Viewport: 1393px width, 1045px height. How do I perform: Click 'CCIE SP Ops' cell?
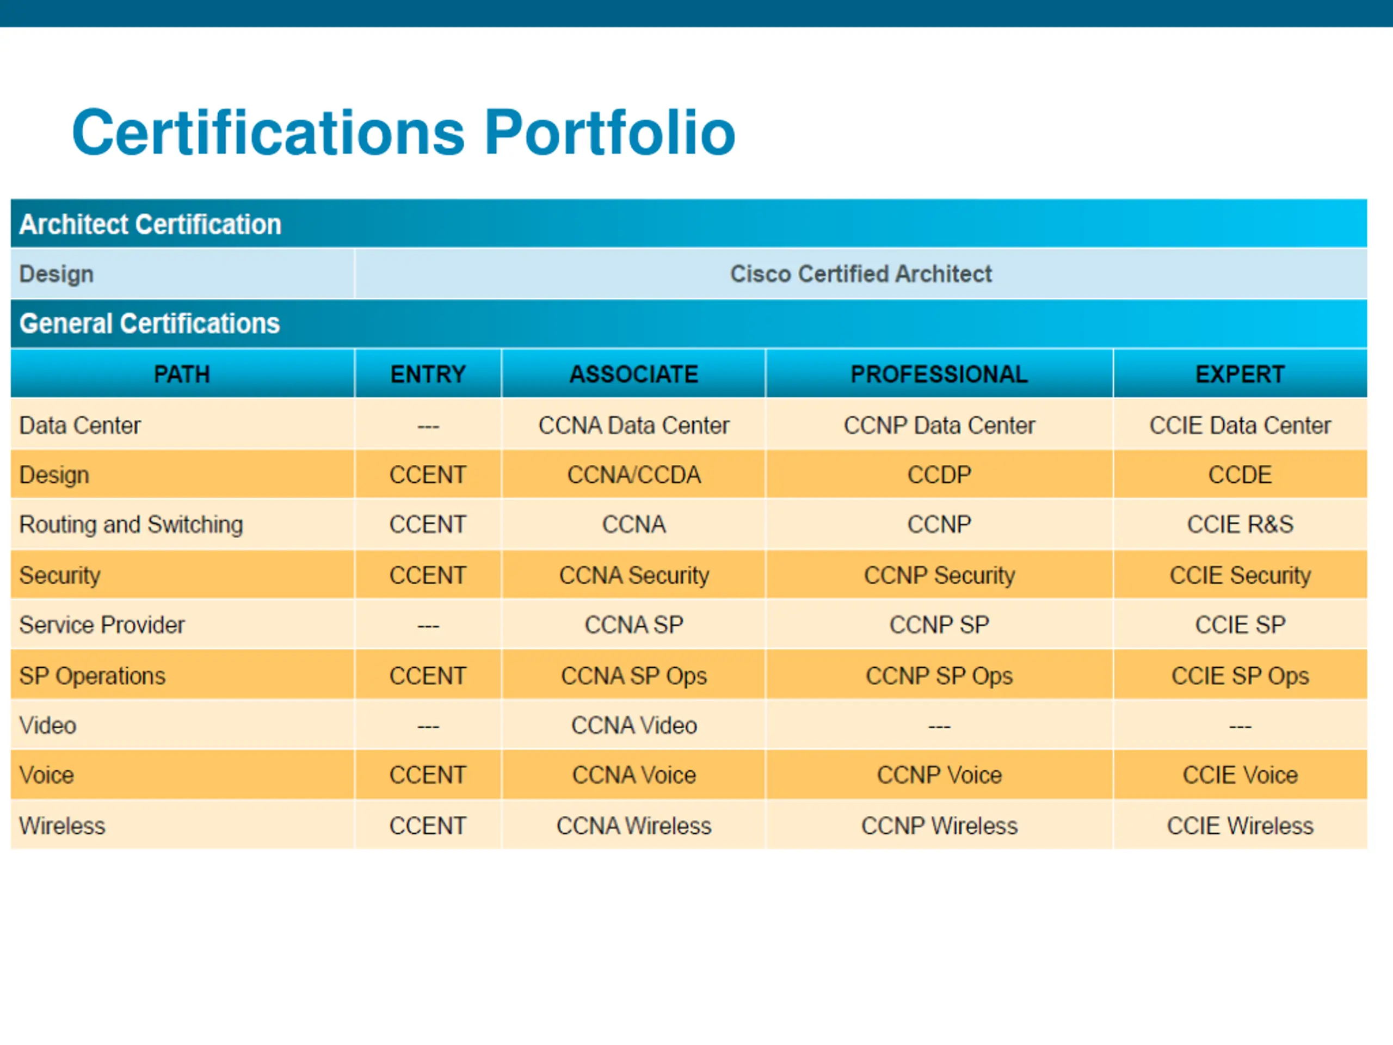1240,675
